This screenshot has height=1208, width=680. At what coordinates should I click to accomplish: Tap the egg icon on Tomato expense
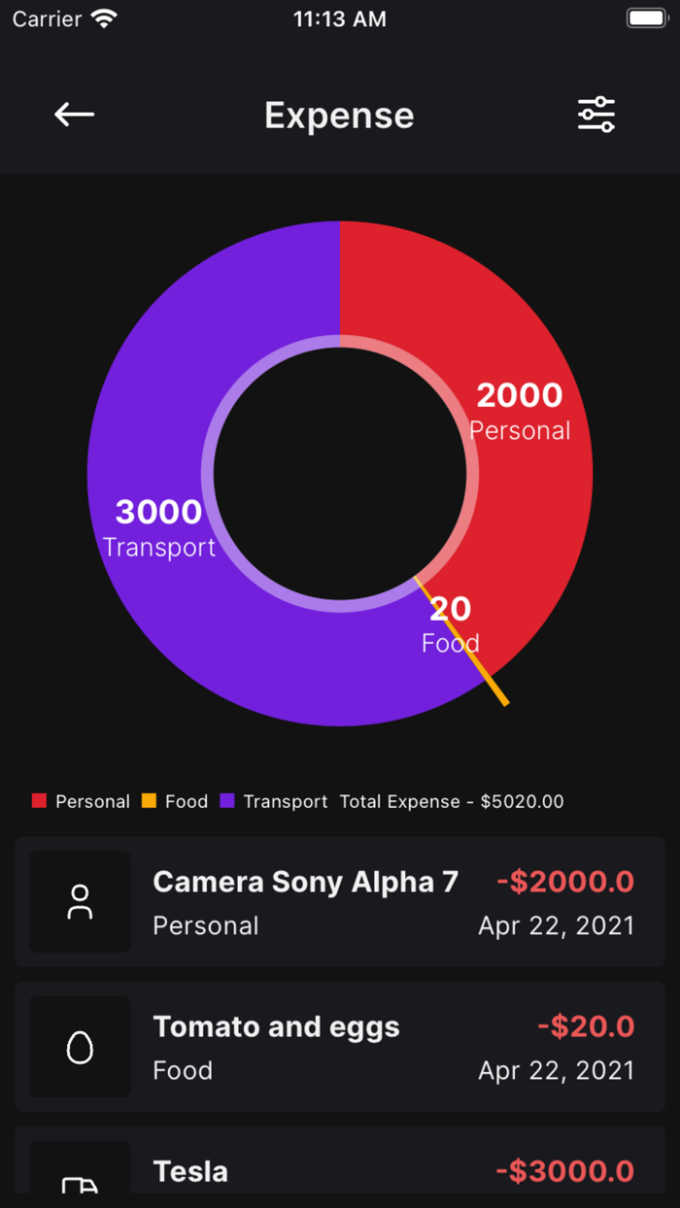click(x=80, y=1047)
